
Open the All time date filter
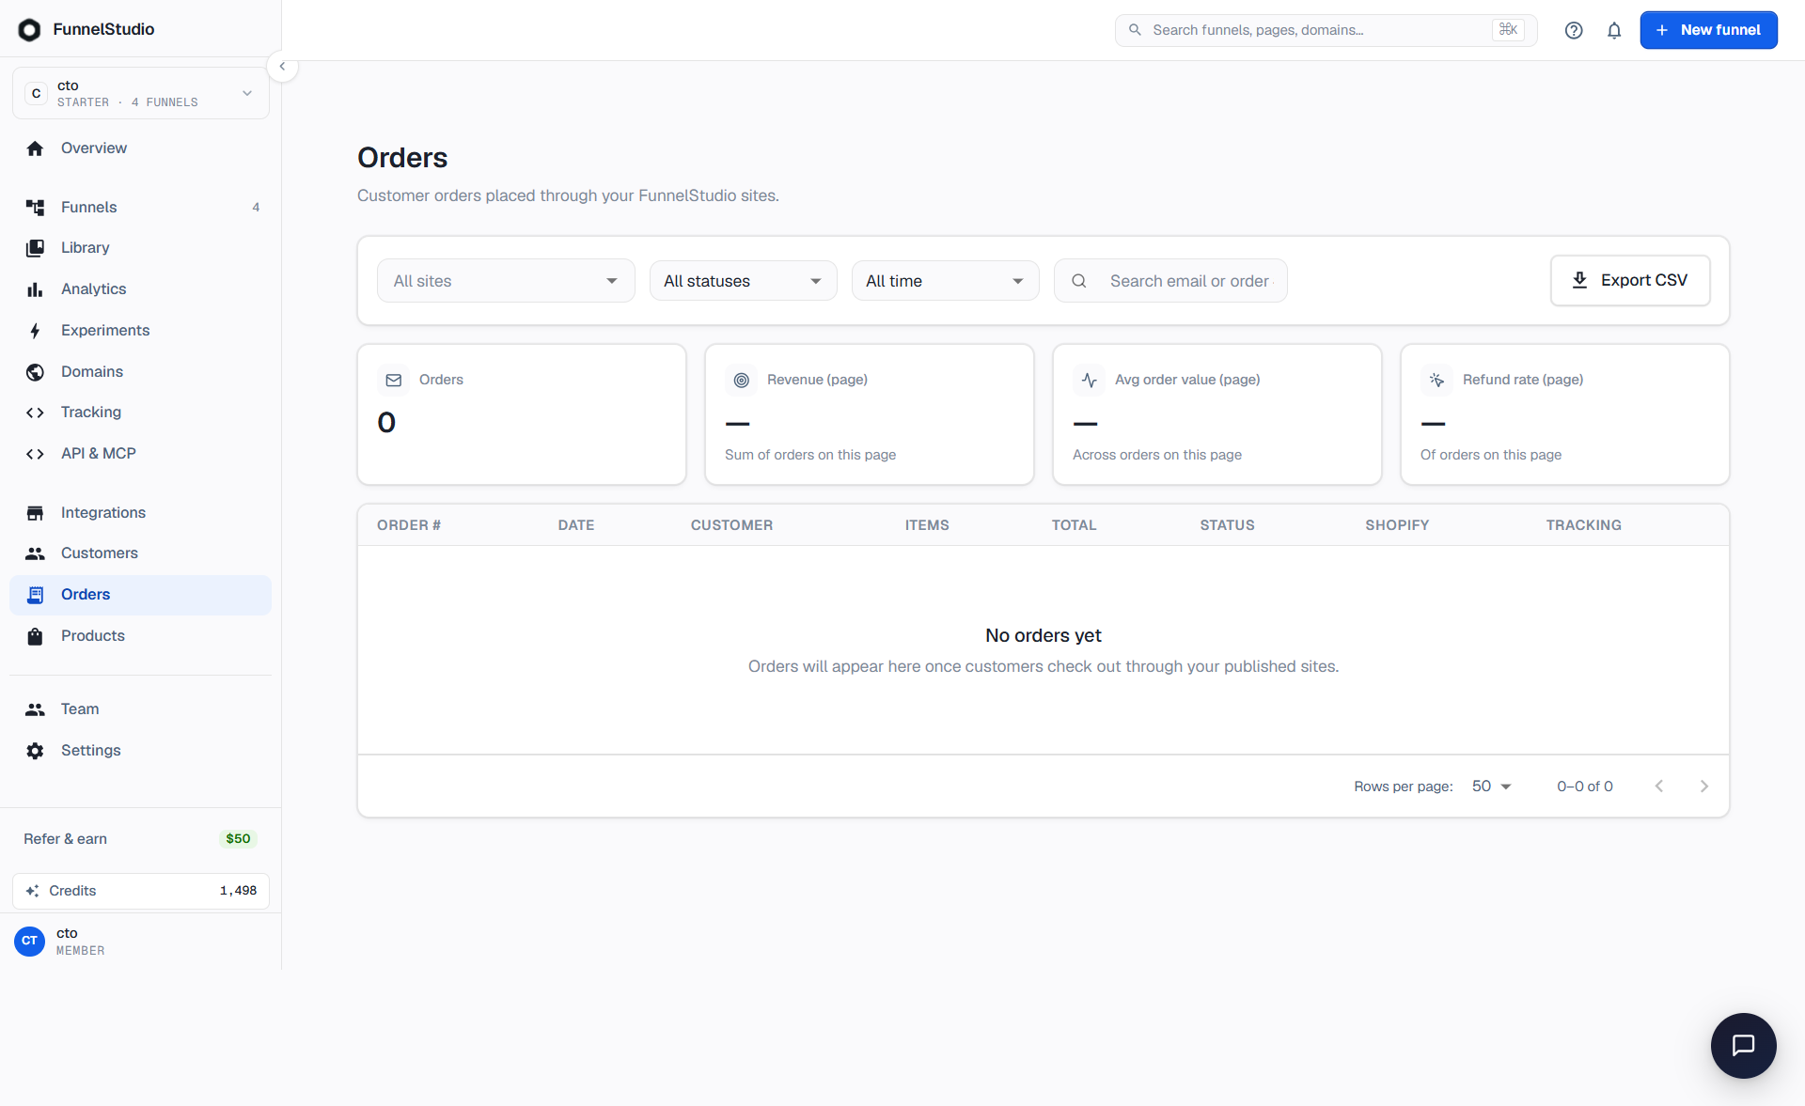(945, 281)
